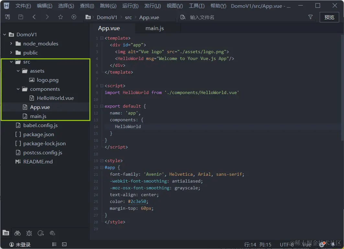Screen dimensions: 344x249
Task: Go back with the left arrow icon
Action: click(x=34, y=17)
